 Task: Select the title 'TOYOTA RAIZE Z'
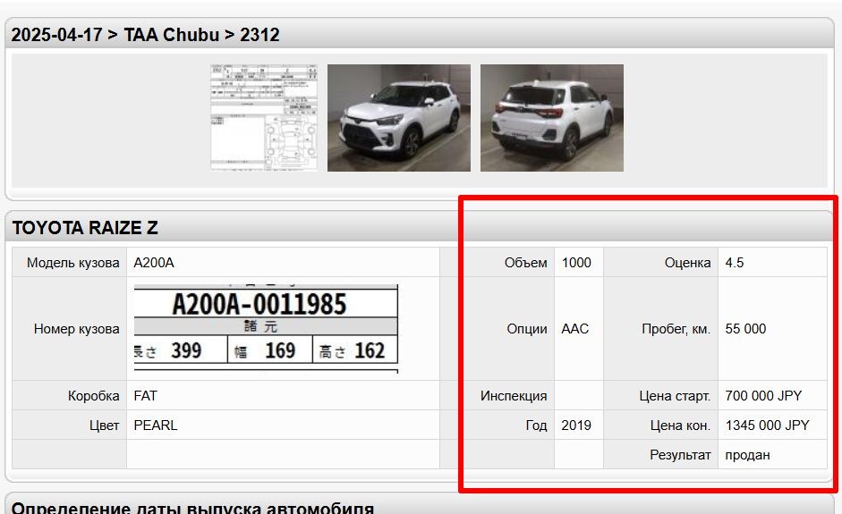[x=85, y=227]
